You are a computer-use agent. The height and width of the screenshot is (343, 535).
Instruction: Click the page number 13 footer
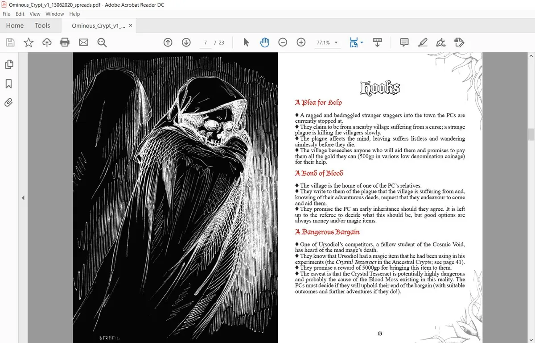(x=380, y=334)
